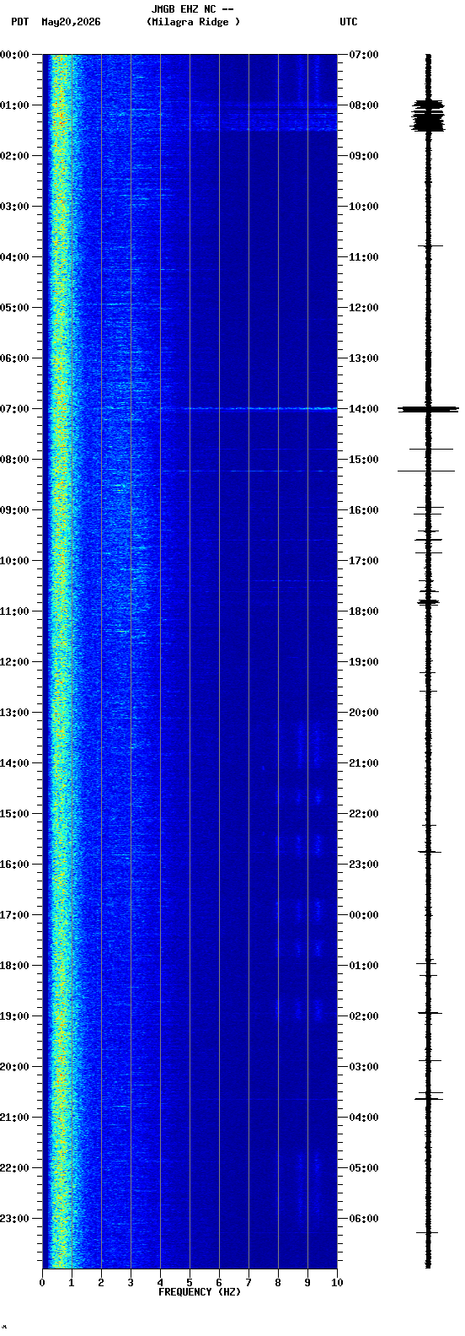
Task: Click the 00:00 label on the UTC axis
Action: 364,915
